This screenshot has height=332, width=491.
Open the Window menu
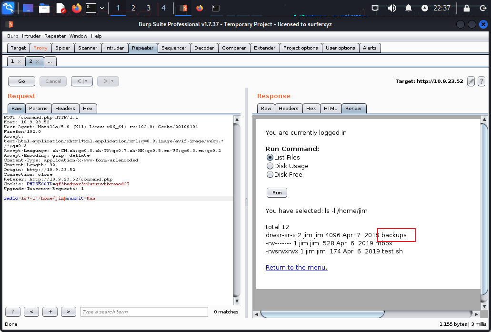(x=78, y=36)
